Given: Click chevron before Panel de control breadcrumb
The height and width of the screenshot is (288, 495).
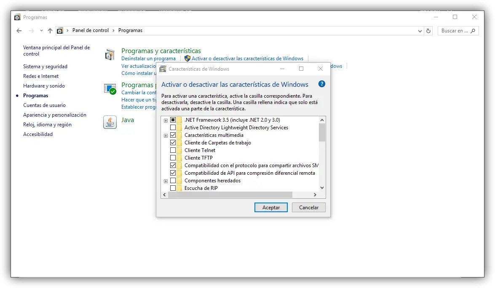Looking at the screenshot, I should click(67, 31).
